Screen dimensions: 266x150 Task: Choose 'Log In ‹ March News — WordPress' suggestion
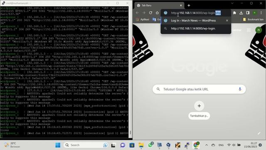pos(196,20)
